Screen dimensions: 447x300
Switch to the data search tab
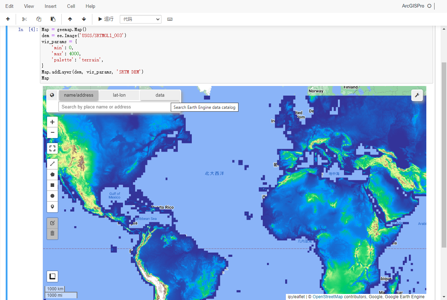[160, 95]
